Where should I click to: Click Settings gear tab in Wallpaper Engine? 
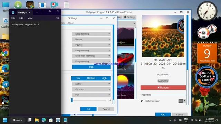pos(130,17)
